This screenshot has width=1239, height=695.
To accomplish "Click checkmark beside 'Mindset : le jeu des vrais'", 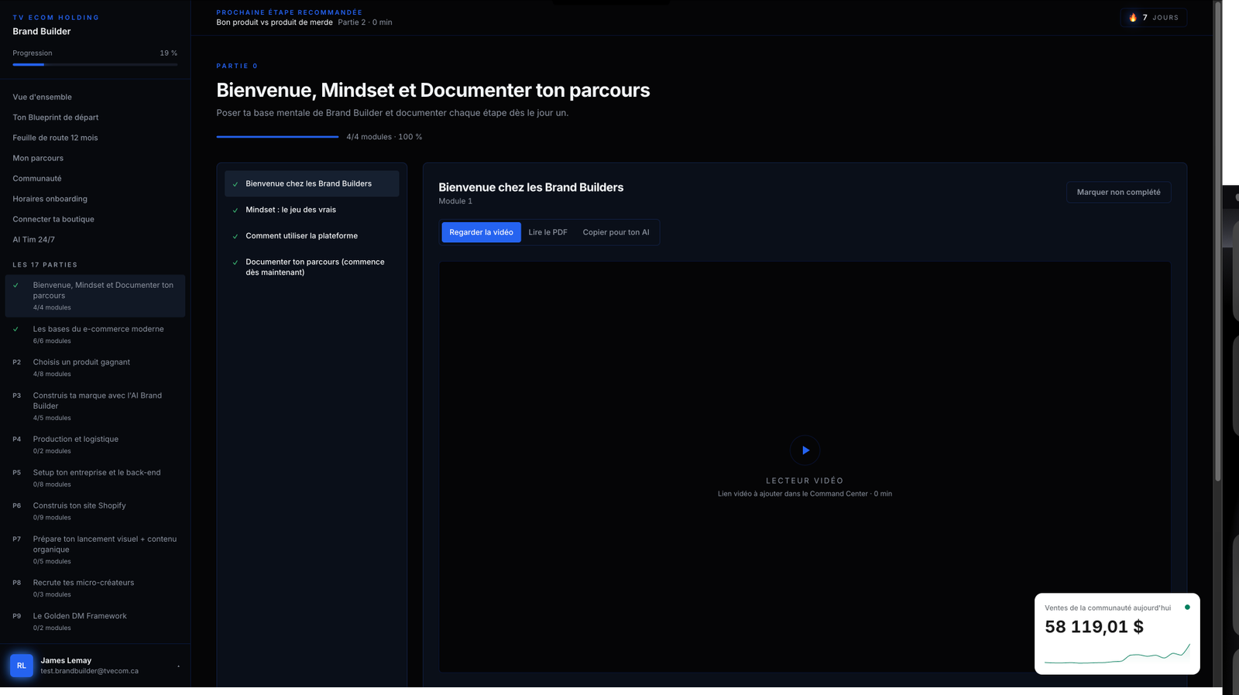I will click(235, 211).
